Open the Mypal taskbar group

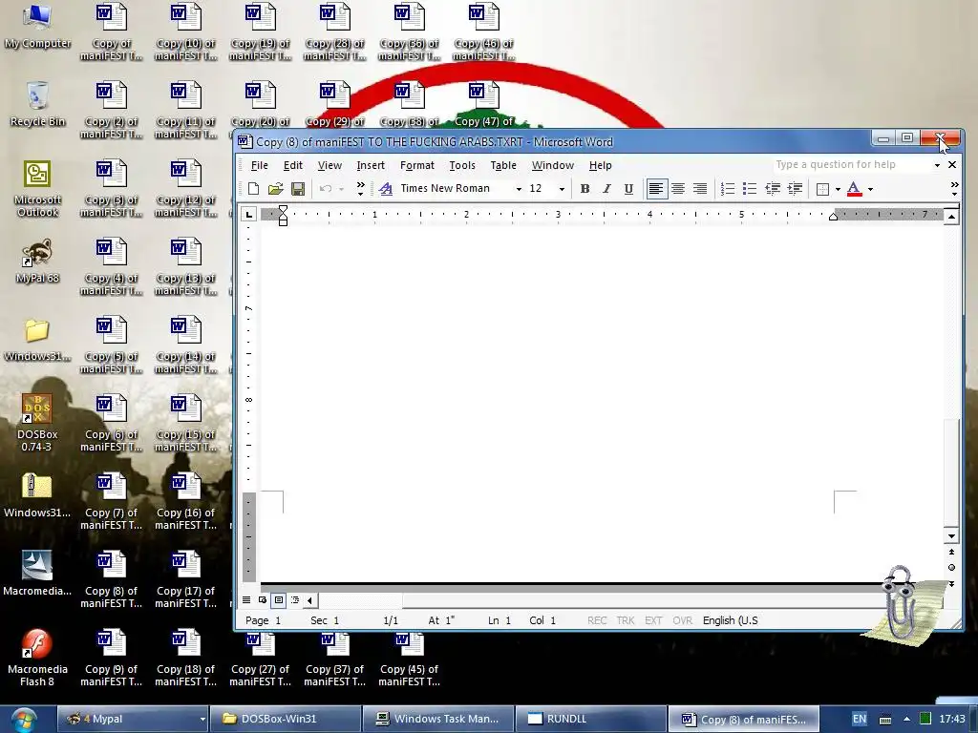tap(133, 719)
